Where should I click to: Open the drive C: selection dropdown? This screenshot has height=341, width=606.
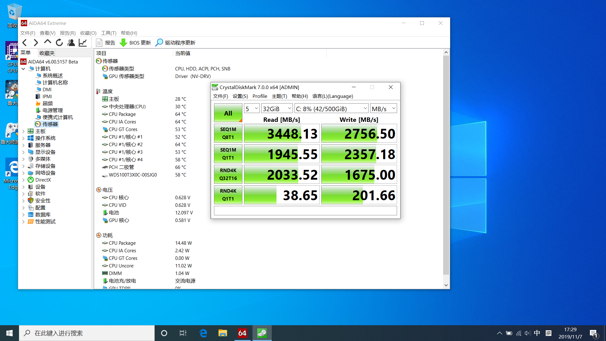pyautogui.click(x=331, y=109)
